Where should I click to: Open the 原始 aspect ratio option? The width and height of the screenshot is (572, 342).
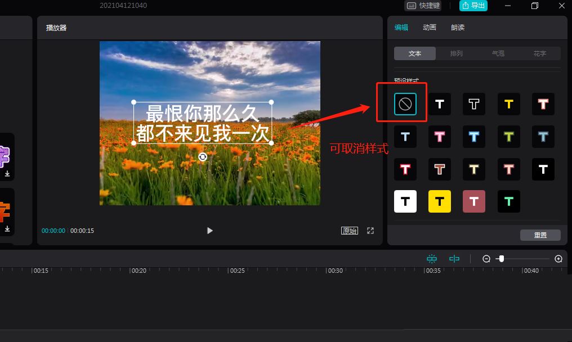350,231
